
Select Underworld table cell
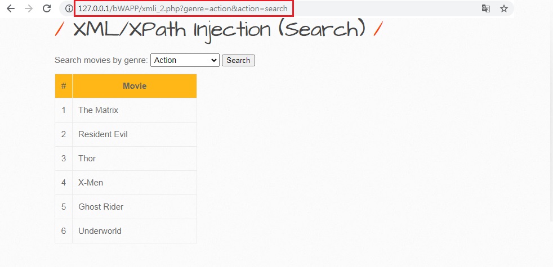135,231
